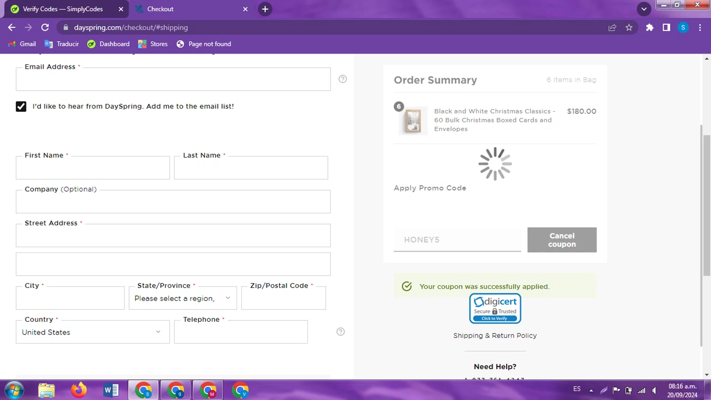Open File Explorer from the taskbar
This screenshot has width=711, height=400.
click(x=46, y=390)
